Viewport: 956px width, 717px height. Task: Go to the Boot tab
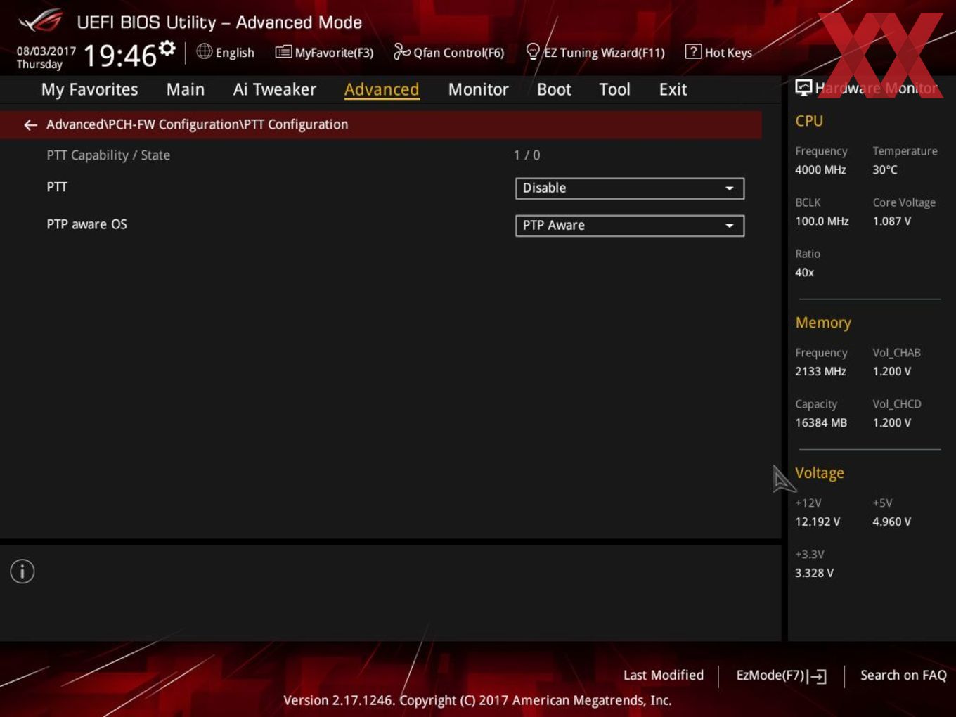(554, 90)
